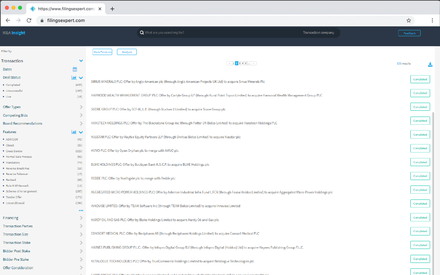Expand the Transaction Size filter
This screenshot has height=275, width=440.
pyautogui.click(x=81, y=234)
